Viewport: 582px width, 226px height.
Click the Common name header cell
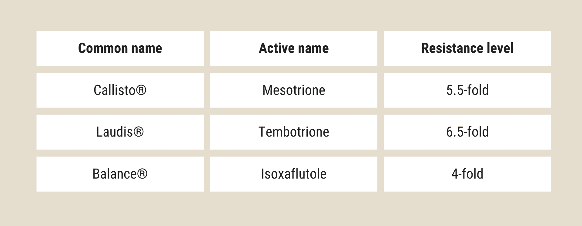click(x=120, y=48)
